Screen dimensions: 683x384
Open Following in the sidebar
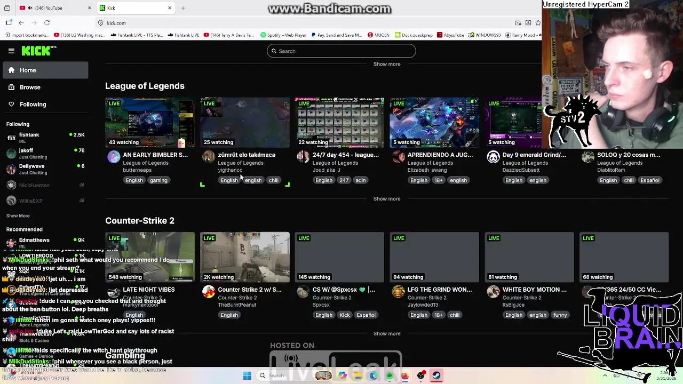click(x=45, y=105)
